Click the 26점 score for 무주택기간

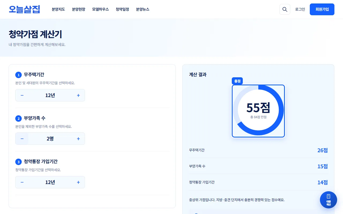[323, 150]
